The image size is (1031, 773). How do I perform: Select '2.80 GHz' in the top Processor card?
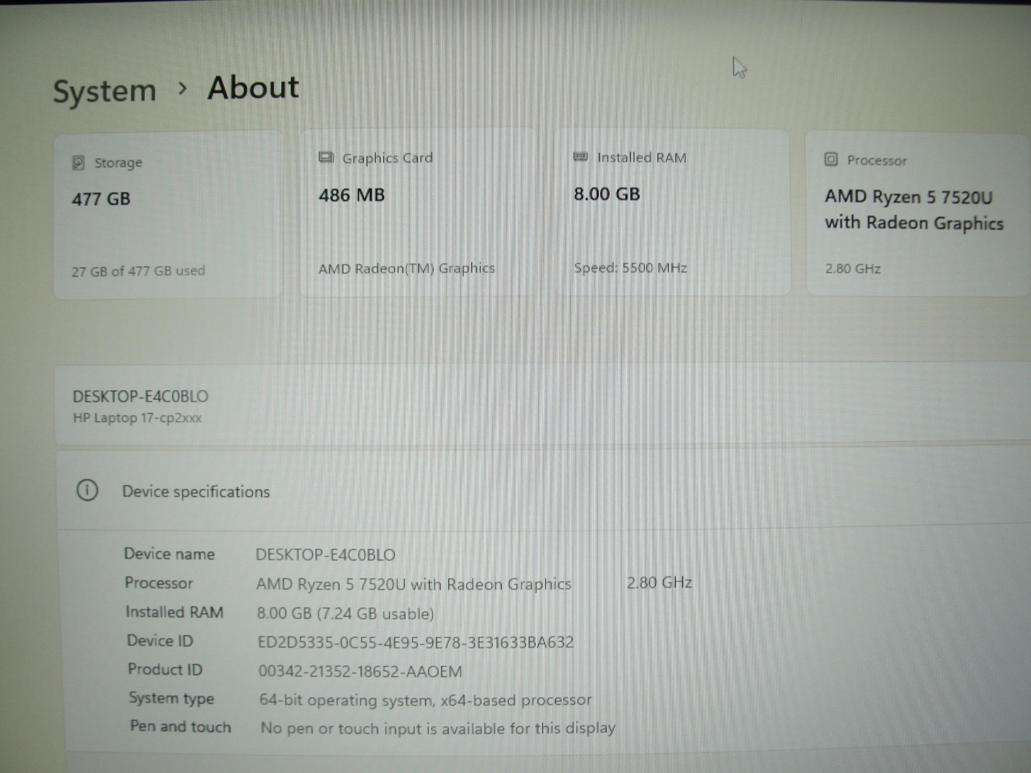coord(853,268)
